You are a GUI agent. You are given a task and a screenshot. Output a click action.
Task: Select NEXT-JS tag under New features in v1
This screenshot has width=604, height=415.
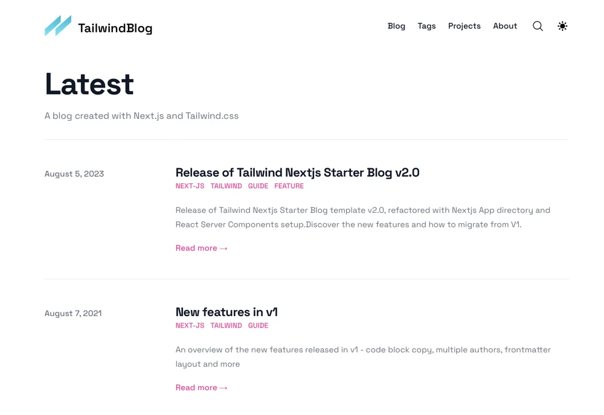coord(190,325)
